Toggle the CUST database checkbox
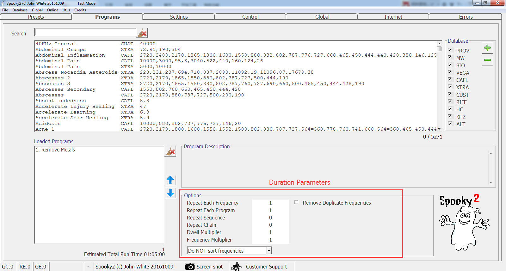 tap(450, 94)
